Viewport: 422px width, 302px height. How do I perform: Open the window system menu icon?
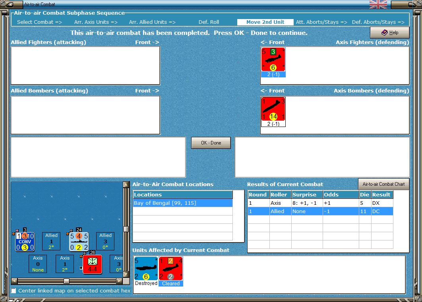coord(10,4)
